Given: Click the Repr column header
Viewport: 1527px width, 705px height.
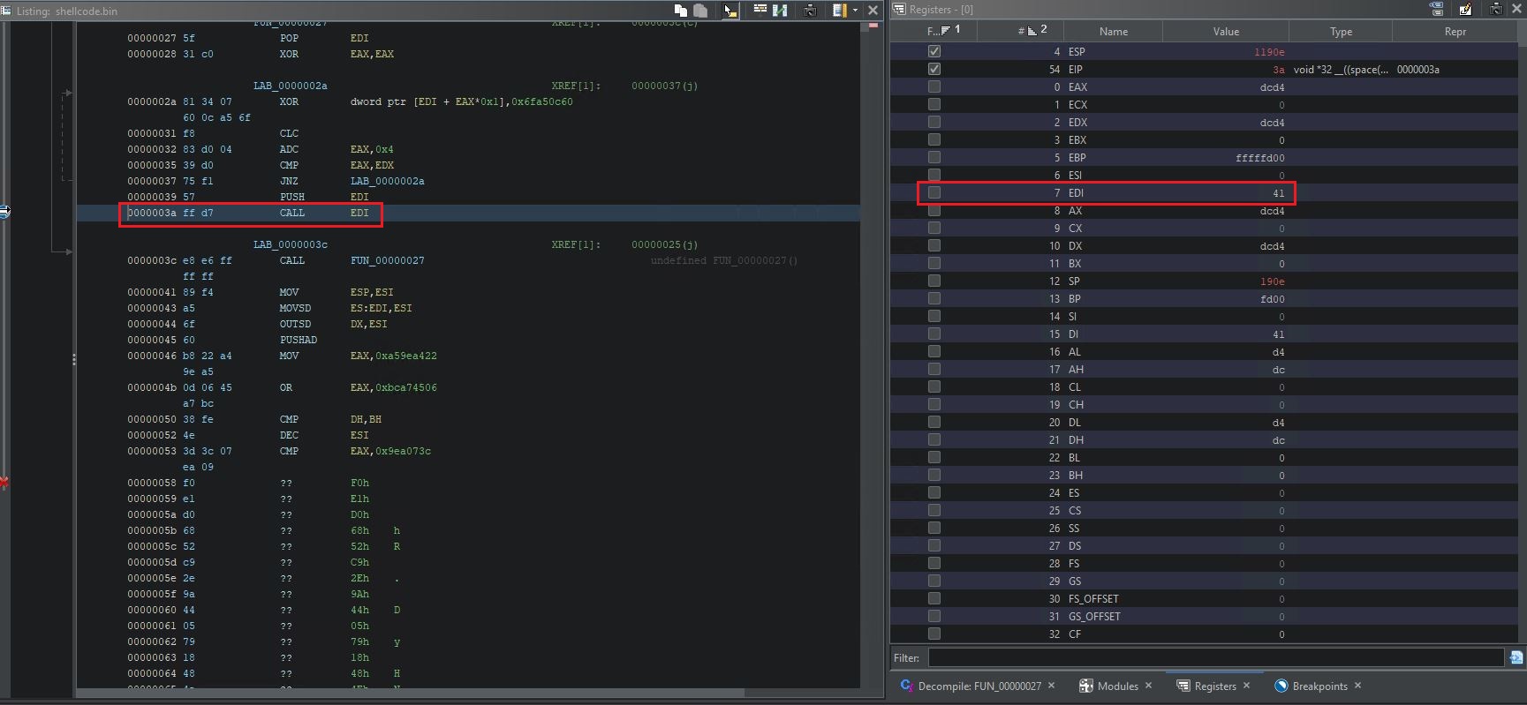Looking at the screenshot, I should [x=1455, y=31].
